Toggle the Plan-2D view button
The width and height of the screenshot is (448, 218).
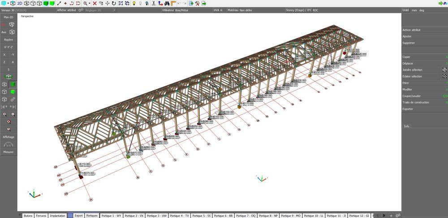(9, 17)
